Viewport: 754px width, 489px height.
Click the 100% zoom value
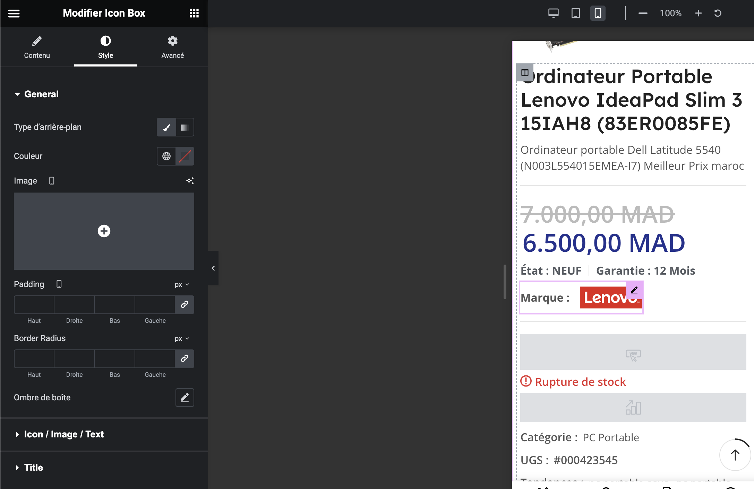[x=670, y=13]
